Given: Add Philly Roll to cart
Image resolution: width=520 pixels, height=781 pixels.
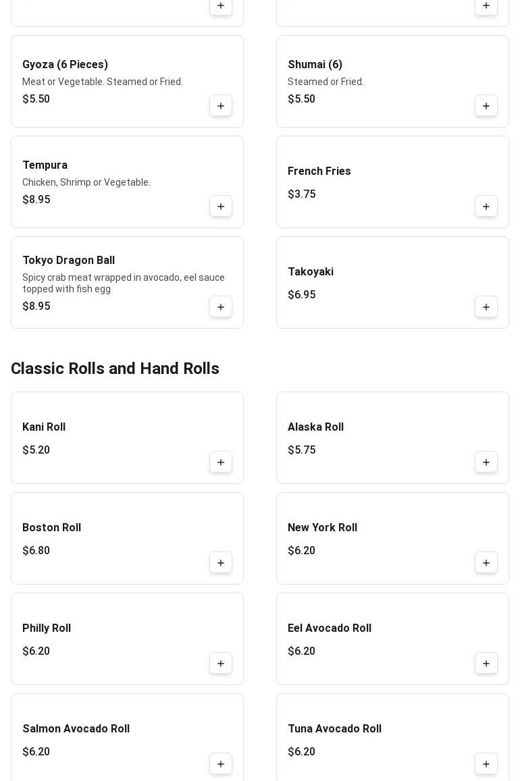Looking at the screenshot, I should click(221, 664).
